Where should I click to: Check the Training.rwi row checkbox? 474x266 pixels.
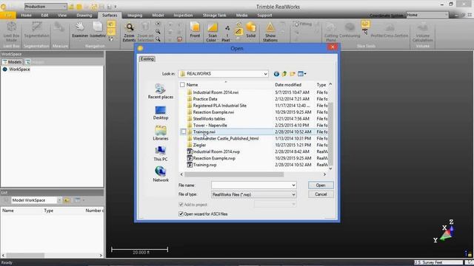click(x=184, y=132)
